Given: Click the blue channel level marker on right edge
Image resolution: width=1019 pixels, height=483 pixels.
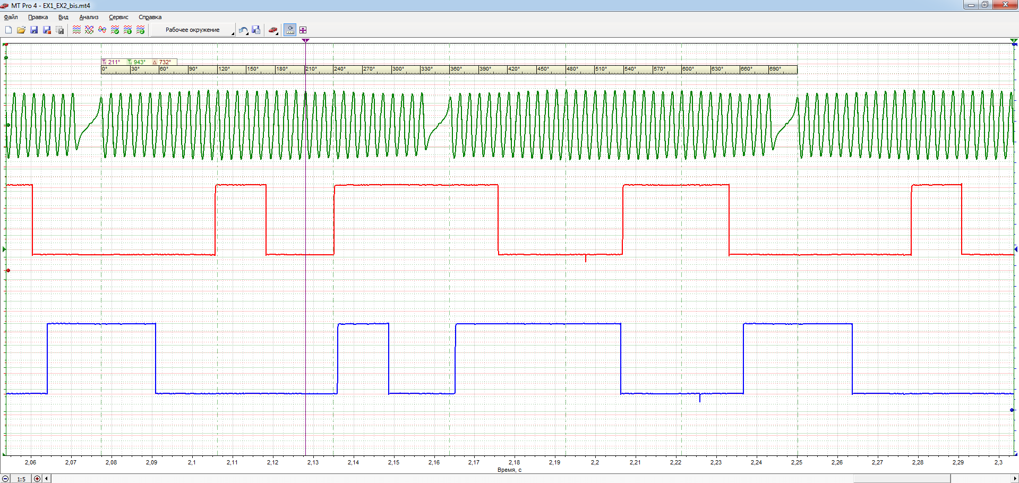Looking at the screenshot, I should 1012,410.
